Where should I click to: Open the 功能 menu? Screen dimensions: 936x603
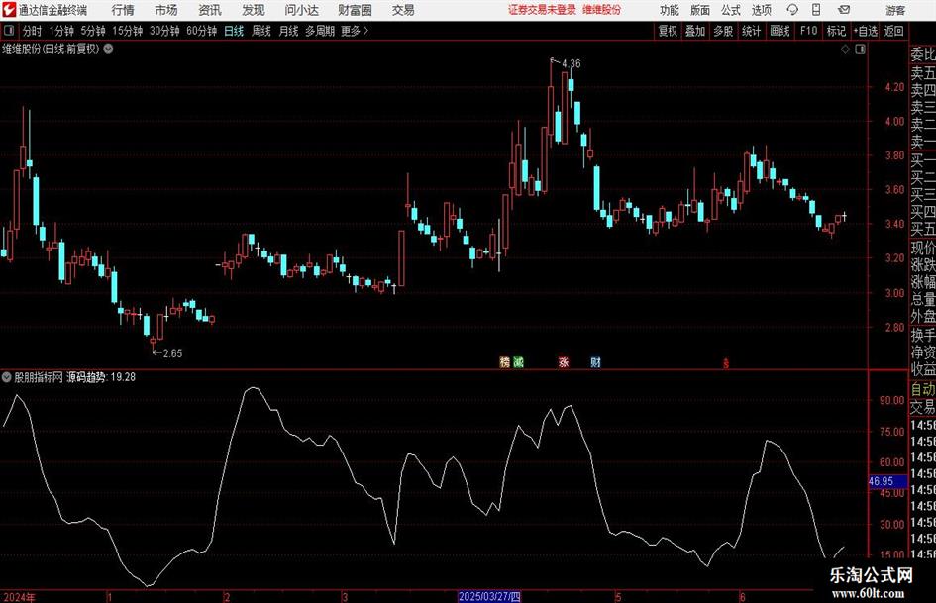click(x=670, y=10)
